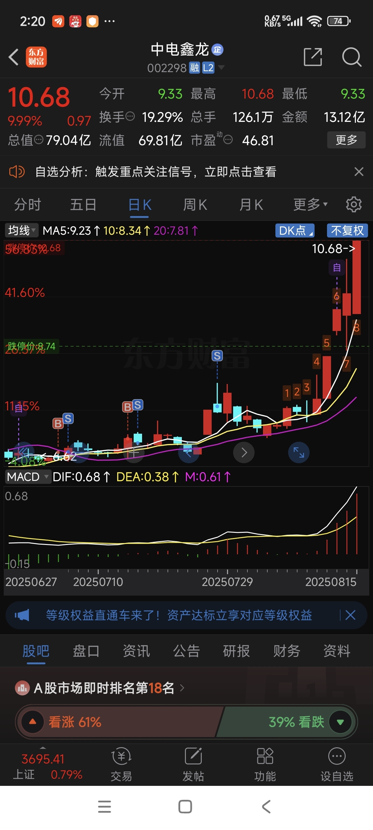The height and width of the screenshot is (830, 373).
Task: Tap the 自 marker near the latest candles
Action: point(337,268)
